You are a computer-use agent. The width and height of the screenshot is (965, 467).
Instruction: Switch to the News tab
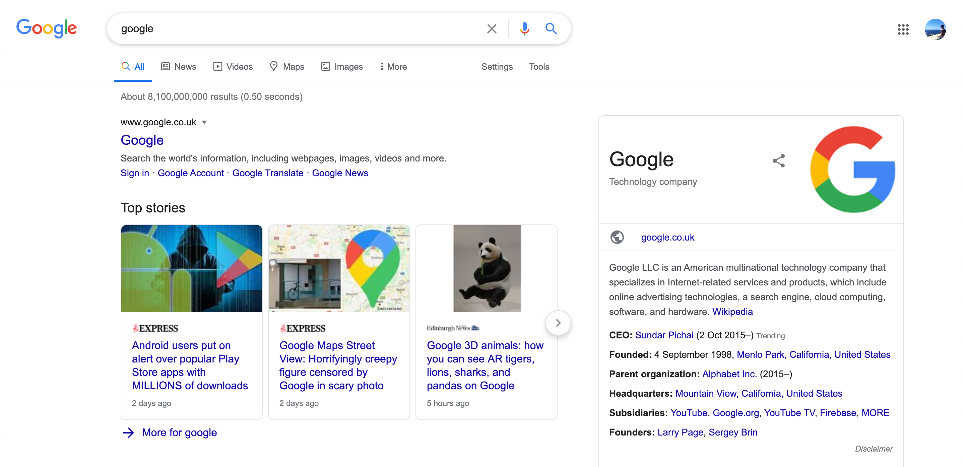179,67
